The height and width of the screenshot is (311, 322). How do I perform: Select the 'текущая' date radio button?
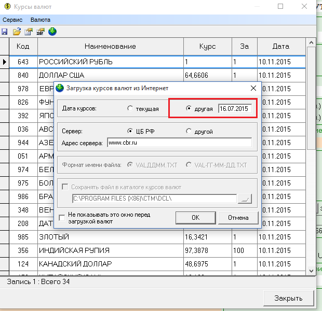click(130, 109)
